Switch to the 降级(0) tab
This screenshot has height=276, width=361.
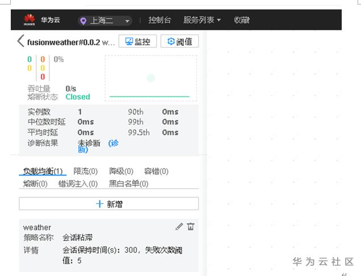point(121,171)
